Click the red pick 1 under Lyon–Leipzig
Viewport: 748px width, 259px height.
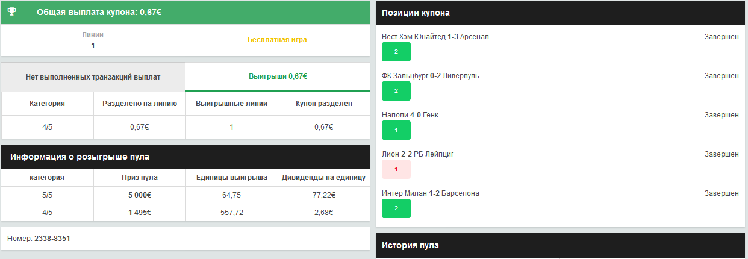[396, 169]
